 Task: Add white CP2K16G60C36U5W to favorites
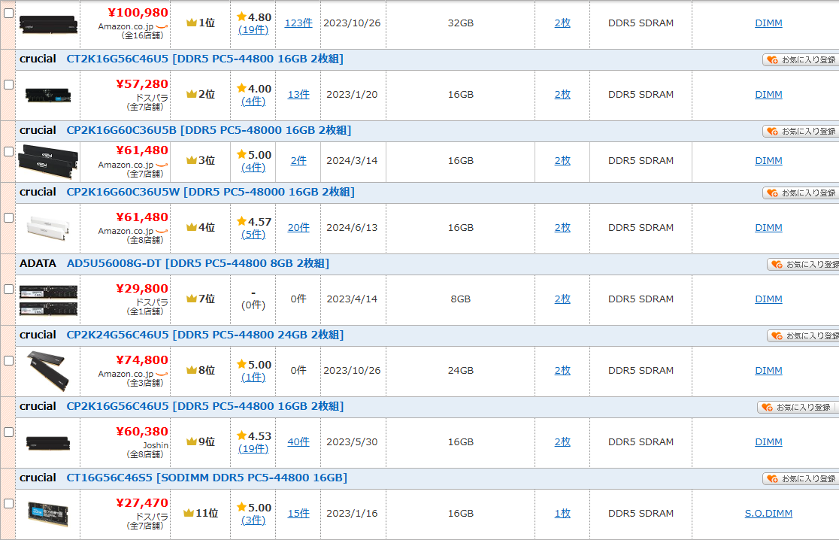801,193
